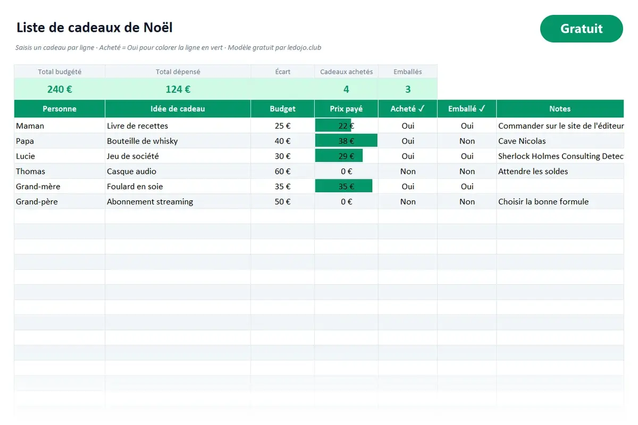Click the 25 € budget cell

pyautogui.click(x=282, y=126)
